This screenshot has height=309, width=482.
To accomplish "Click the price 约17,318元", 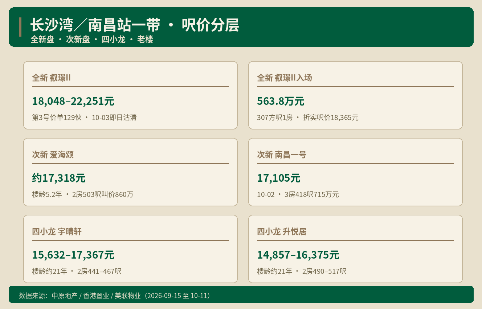I will click(59, 178).
